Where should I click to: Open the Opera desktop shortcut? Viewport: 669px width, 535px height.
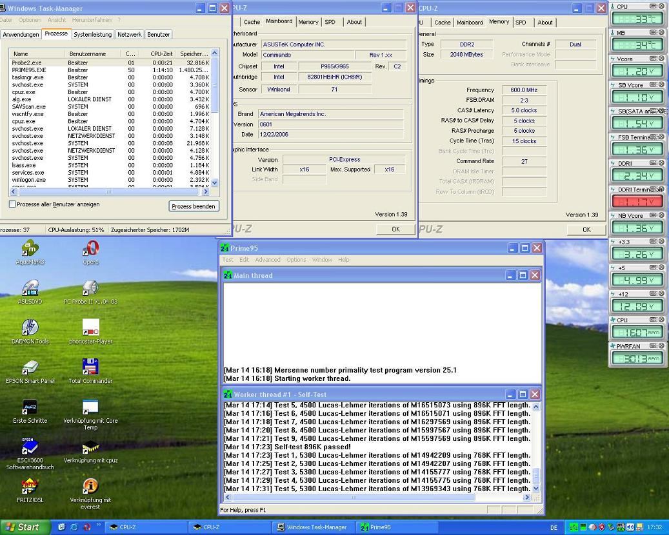tap(90, 253)
